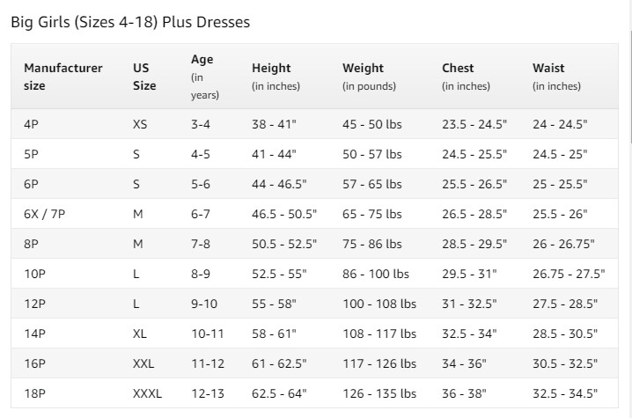This screenshot has width=632, height=418.
Task: Click the US Size column header
Action: [x=144, y=77]
